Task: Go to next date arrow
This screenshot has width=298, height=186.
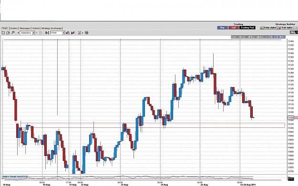Action: coord(37,33)
